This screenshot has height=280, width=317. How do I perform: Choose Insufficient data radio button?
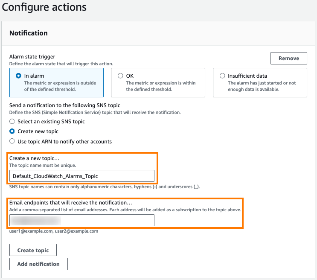(222, 76)
